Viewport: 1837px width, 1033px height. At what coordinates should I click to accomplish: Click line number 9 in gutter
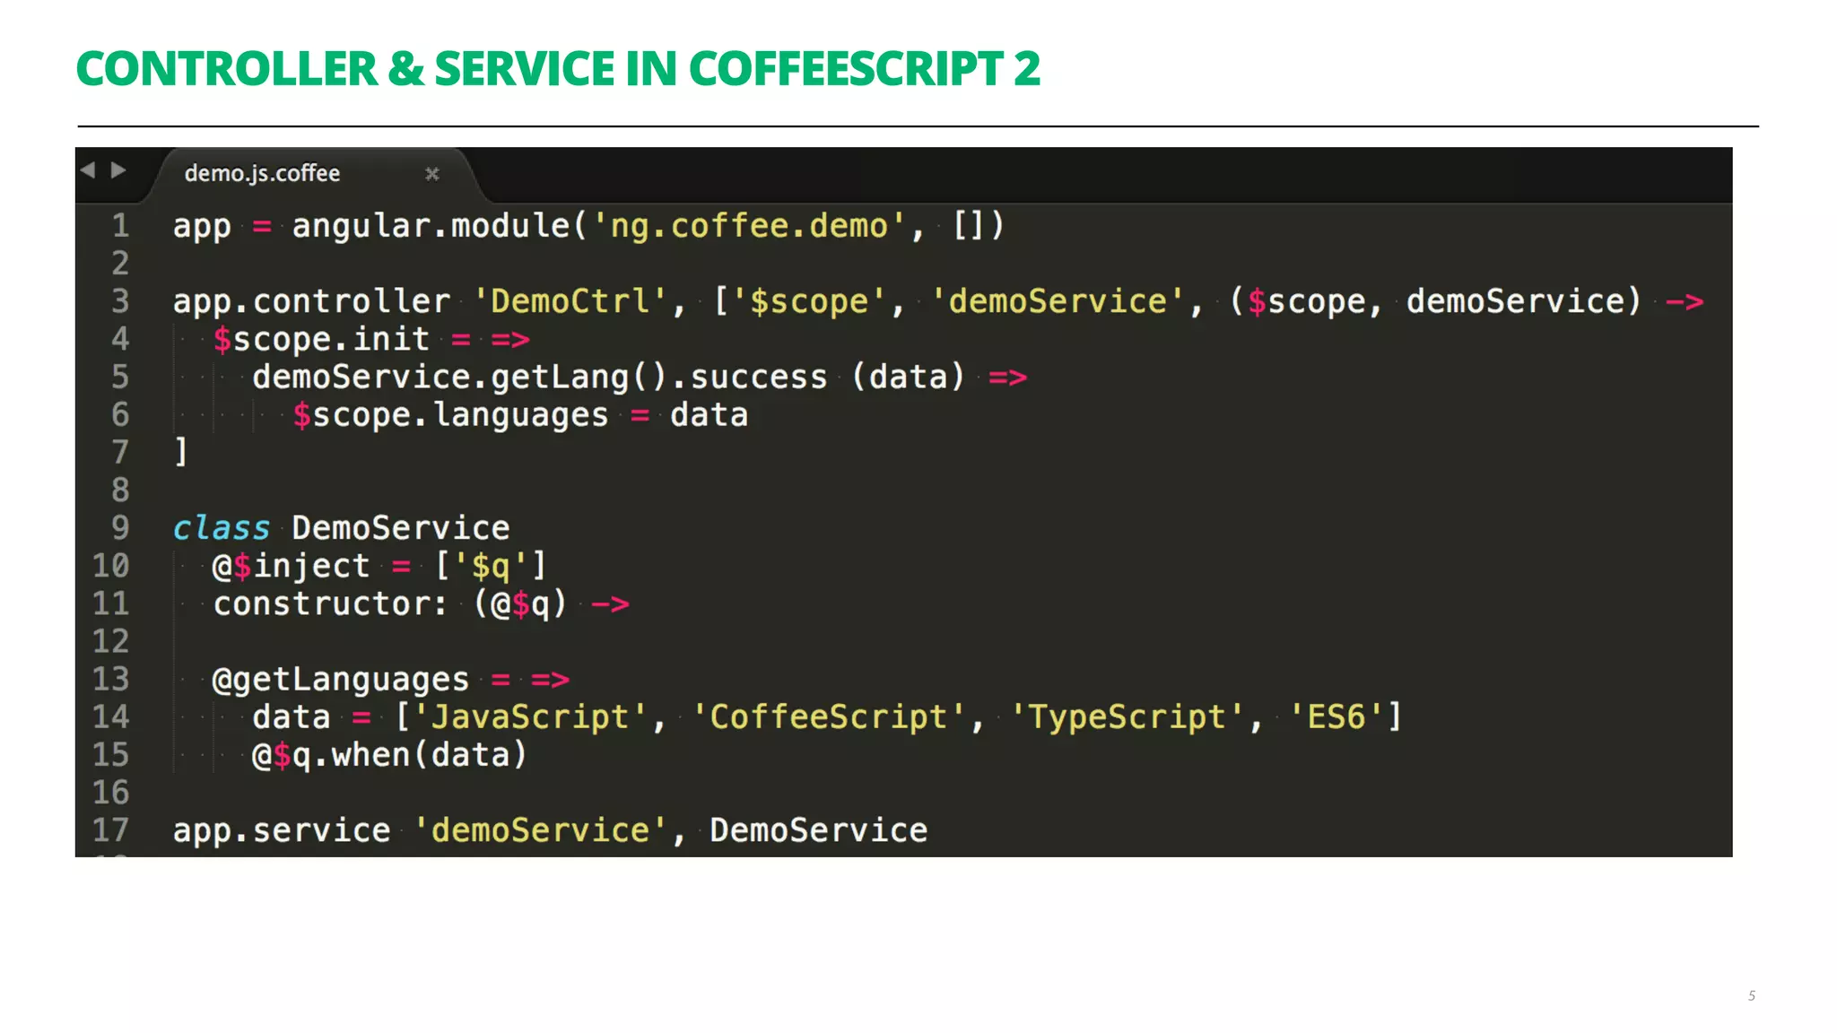119,528
